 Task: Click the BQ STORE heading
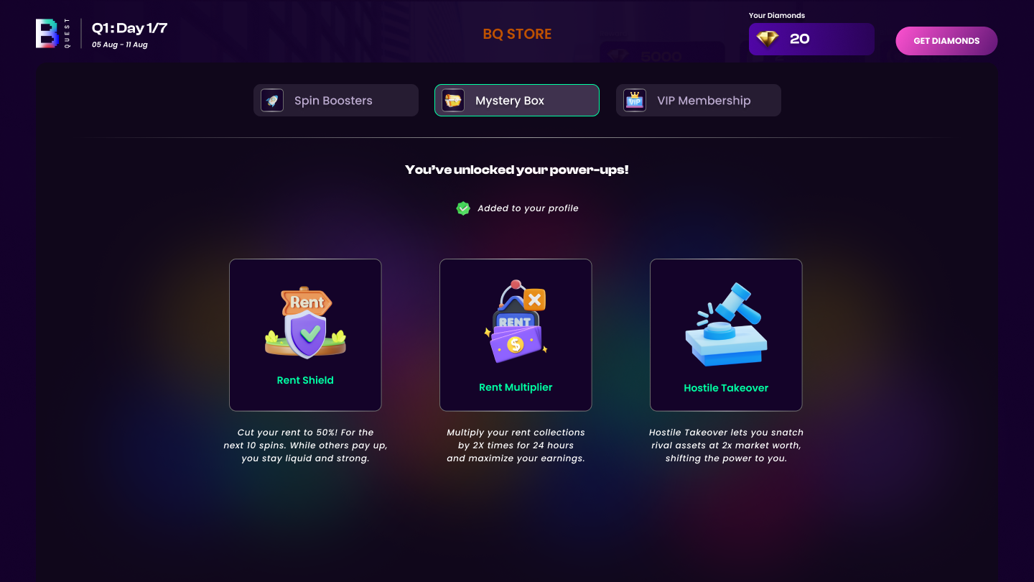[517, 34]
